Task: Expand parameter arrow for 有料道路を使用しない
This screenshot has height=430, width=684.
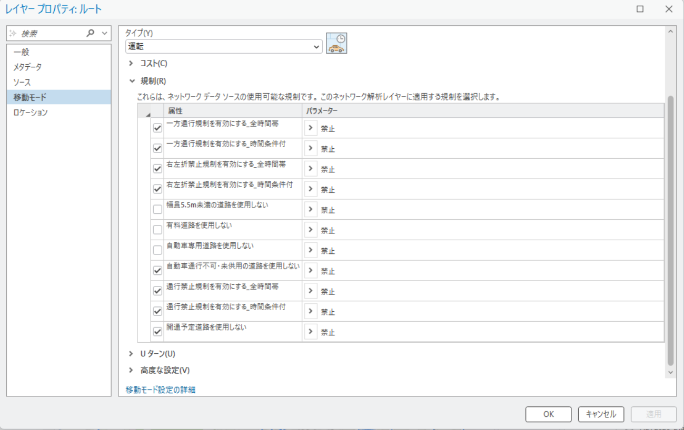Action: [310, 230]
